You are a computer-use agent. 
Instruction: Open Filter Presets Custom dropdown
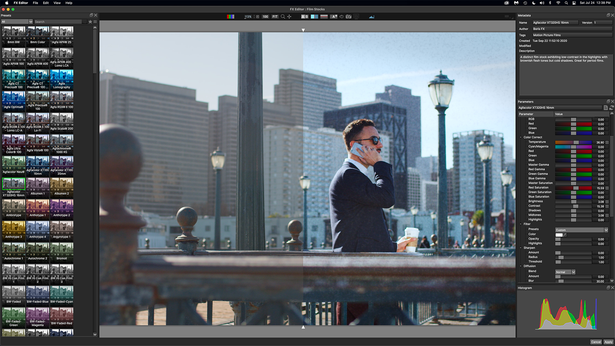(x=581, y=230)
